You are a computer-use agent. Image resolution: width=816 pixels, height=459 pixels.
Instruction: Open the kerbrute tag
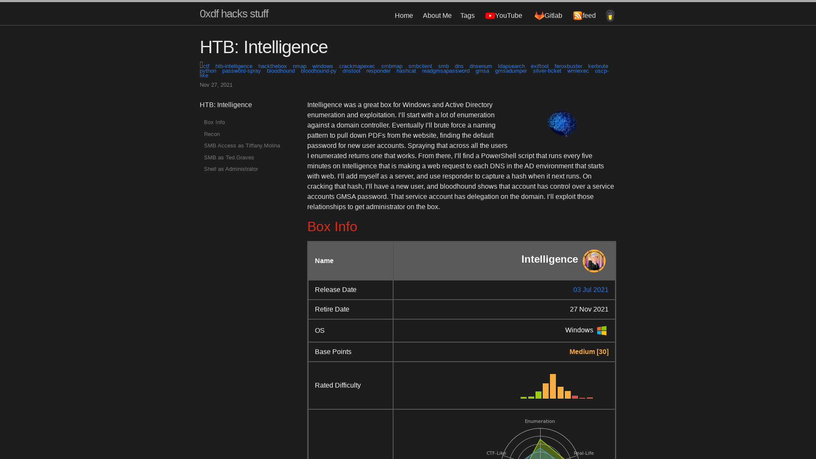click(598, 66)
